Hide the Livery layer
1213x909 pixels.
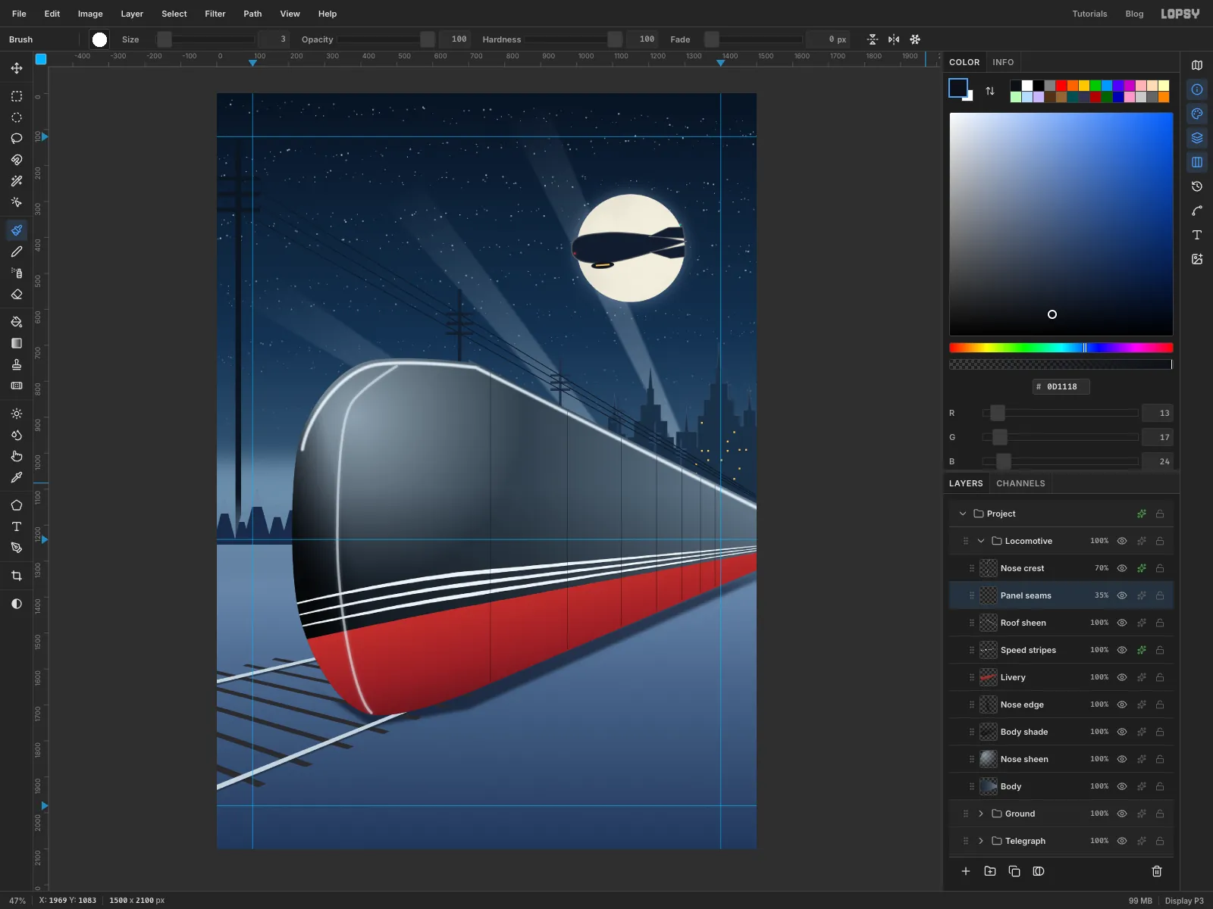1122,677
